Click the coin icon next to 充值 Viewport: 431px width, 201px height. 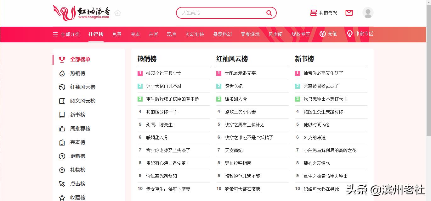pyautogui.click(x=322, y=34)
